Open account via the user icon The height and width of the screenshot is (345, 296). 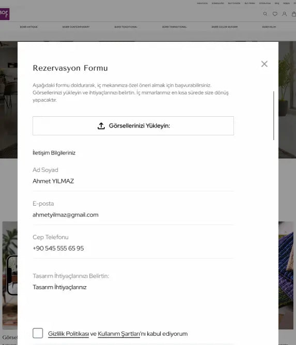[284, 14]
